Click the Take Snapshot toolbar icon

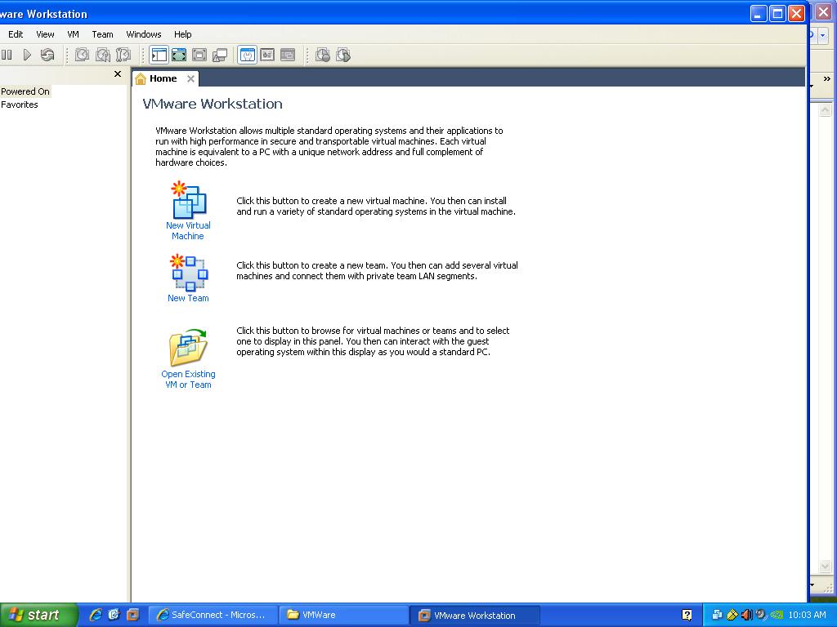pyautogui.click(x=82, y=55)
